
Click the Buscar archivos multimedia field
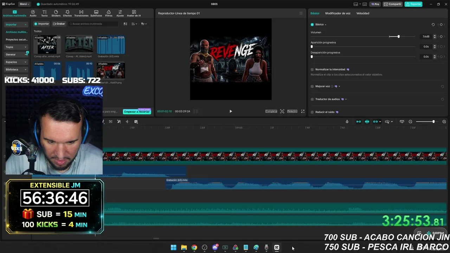point(94,24)
